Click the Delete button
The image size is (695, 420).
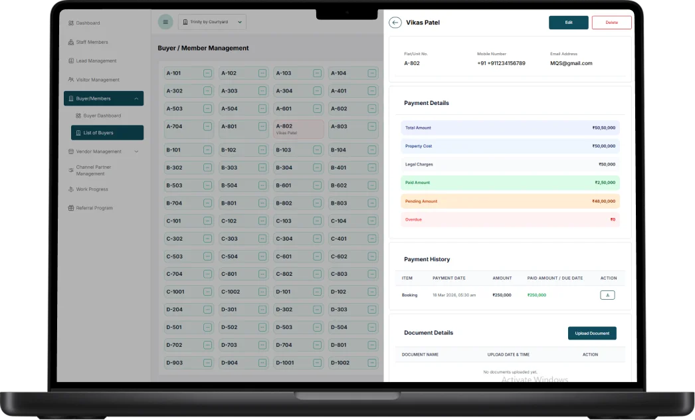point(611,23)
